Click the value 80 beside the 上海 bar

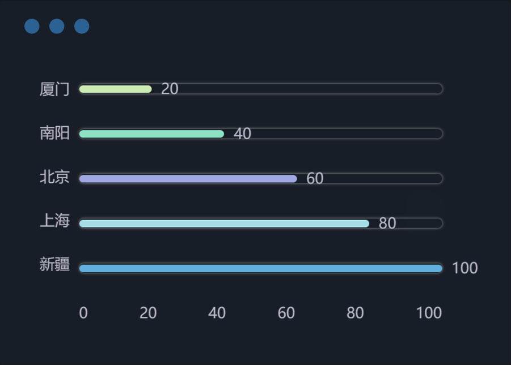[x=387, y=224]
